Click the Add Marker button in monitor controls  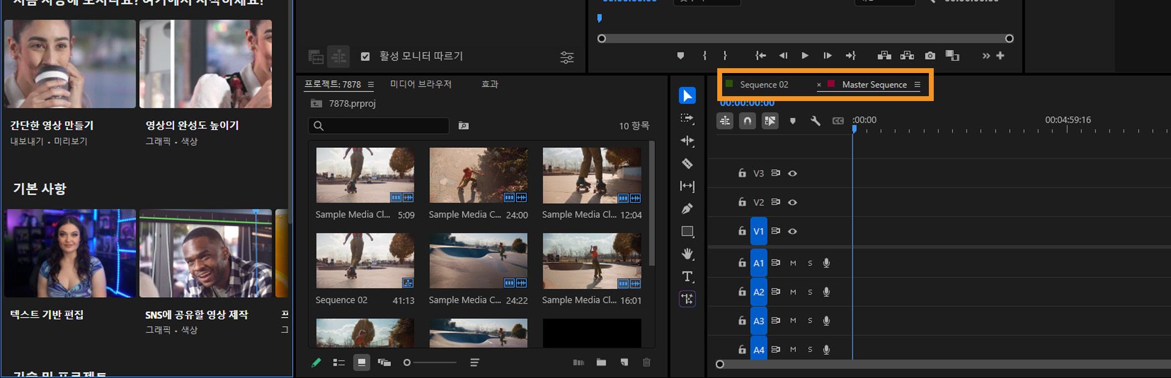pos(680,55)
